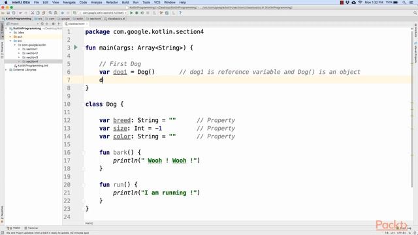Open the Build menu
Image resolution: width=418 pixels, height=235 pixels.
[125, 3]
